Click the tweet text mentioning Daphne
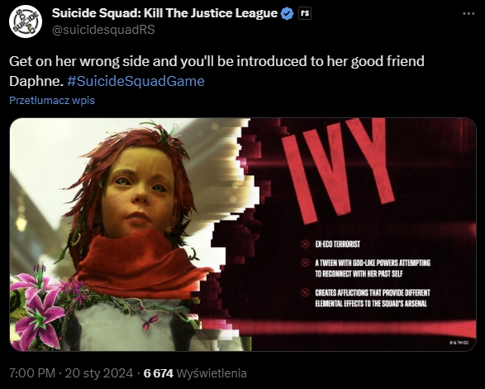This screenshot has width=485, height=389. [216, 71]
